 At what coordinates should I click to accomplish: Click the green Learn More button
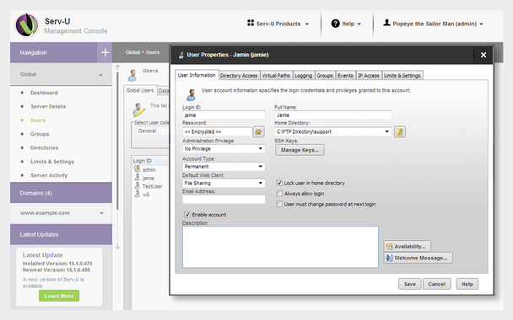tap(59, 296)
